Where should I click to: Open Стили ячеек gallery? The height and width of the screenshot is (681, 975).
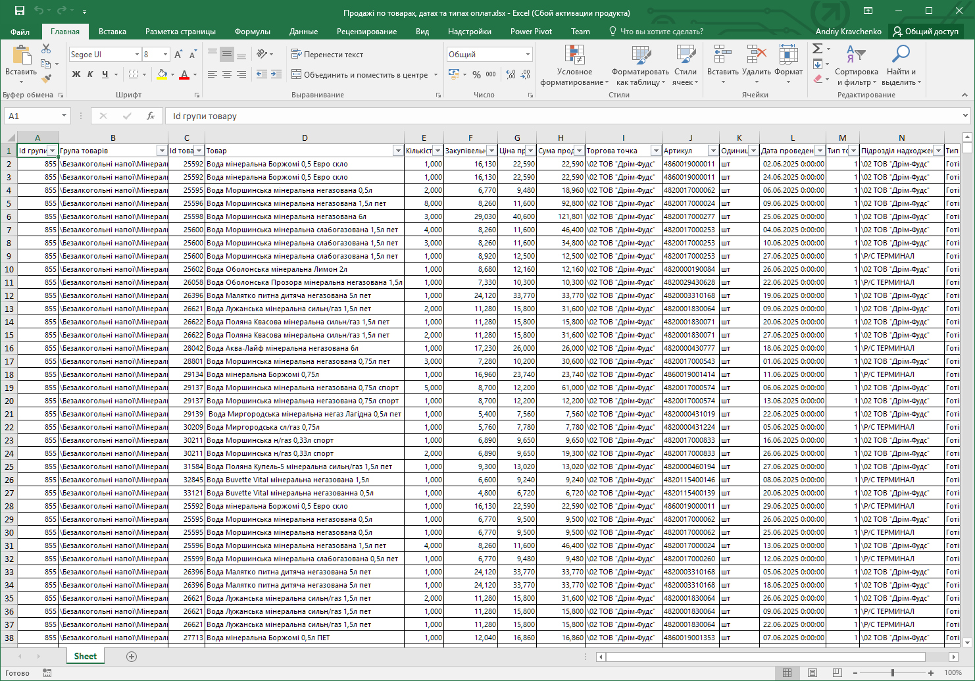685,65
